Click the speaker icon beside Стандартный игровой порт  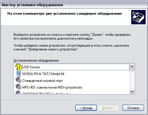pyautogui.click(x=18, y=80)
